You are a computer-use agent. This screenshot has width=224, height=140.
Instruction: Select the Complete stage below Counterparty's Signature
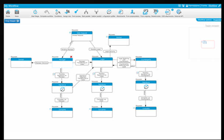click(x=146, y=112)
